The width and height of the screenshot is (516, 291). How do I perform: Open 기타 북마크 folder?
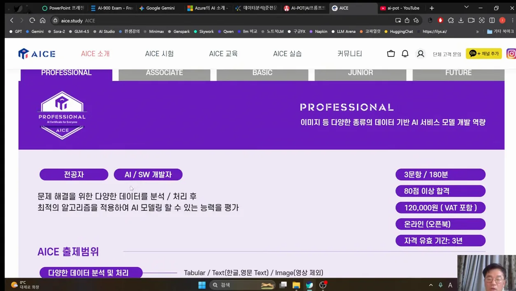point(500,31)
